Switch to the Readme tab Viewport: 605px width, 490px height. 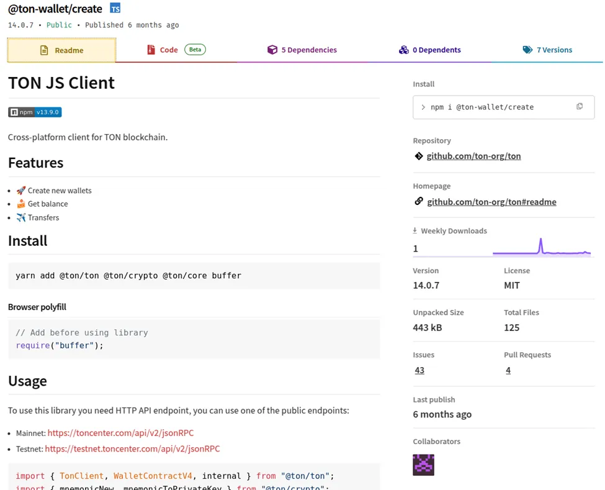[x=61, y=50]
